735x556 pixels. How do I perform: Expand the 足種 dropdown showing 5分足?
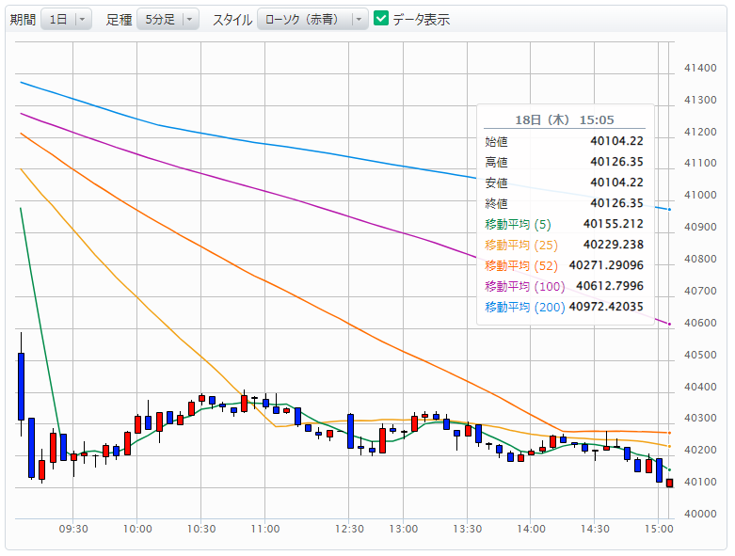(168, 19)
